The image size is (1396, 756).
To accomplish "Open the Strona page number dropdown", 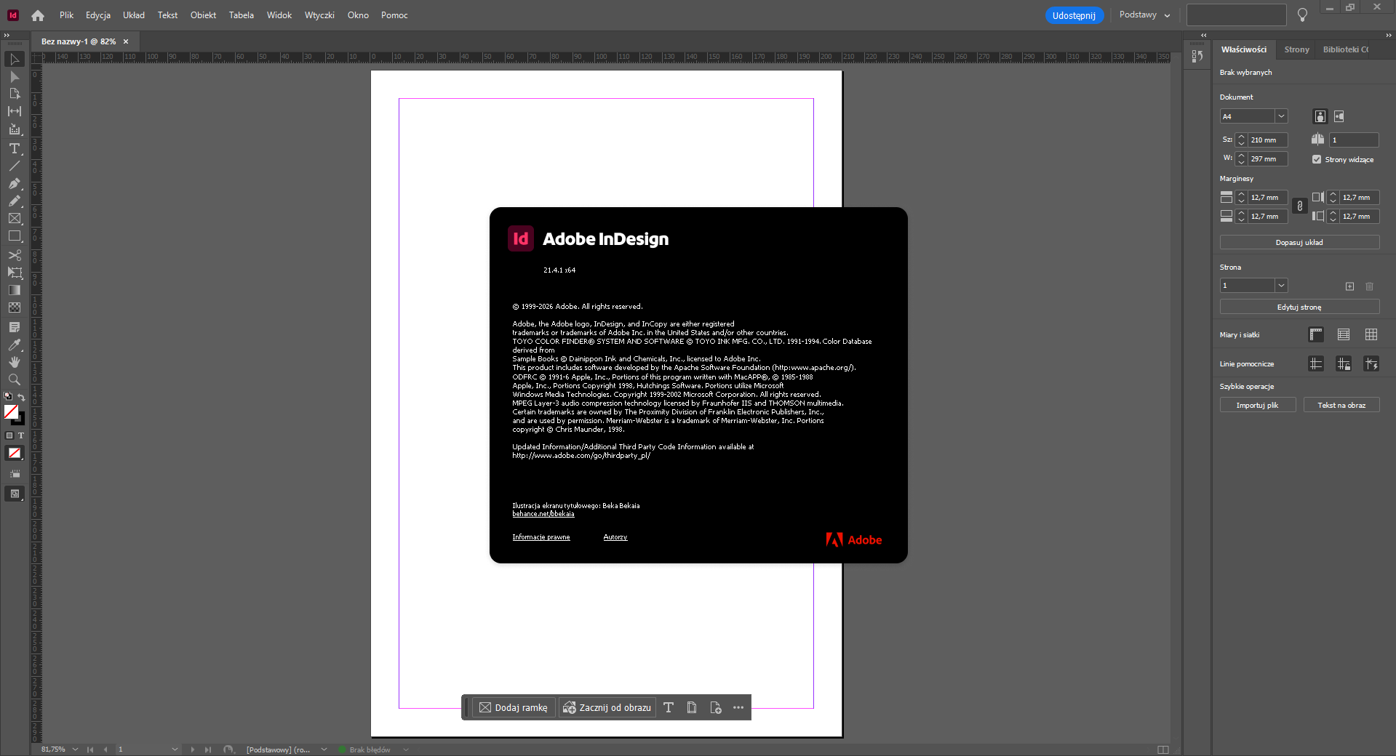I will 1281,286.
